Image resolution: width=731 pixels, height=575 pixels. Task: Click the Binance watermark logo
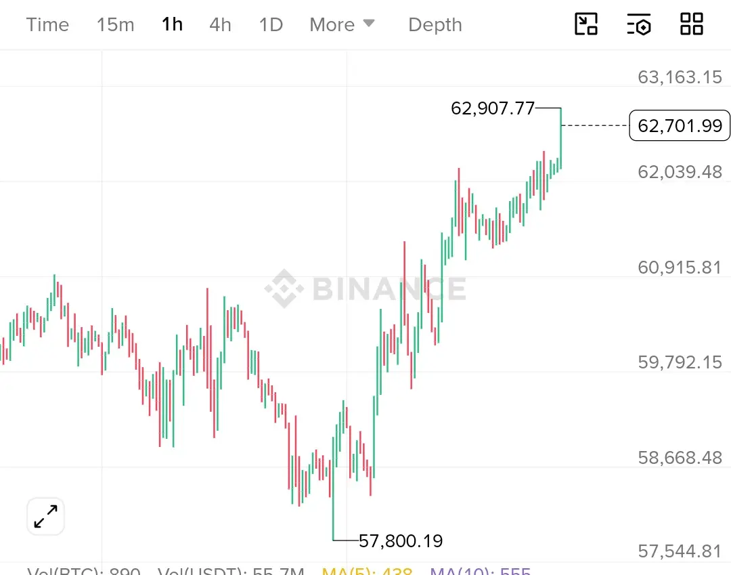[x=365, y=289]
